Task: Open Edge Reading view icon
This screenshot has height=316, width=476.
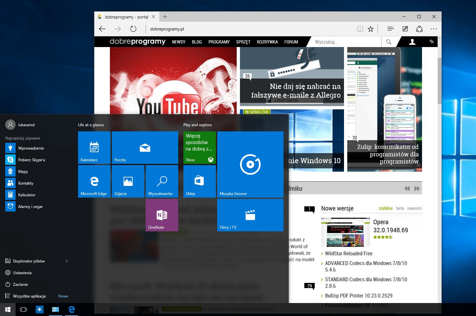Action: point(360,29)
